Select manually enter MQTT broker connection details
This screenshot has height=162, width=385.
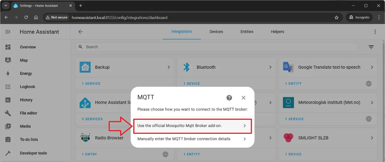pos(192,139)
